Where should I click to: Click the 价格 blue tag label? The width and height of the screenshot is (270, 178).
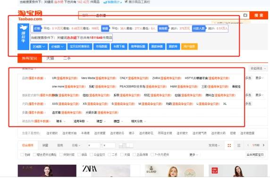click(37, 28)
